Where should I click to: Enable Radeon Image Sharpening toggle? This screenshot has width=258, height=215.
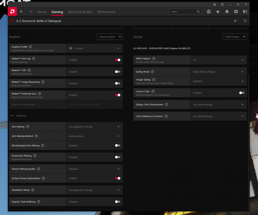pyautogui.click(x=118, y=83)
